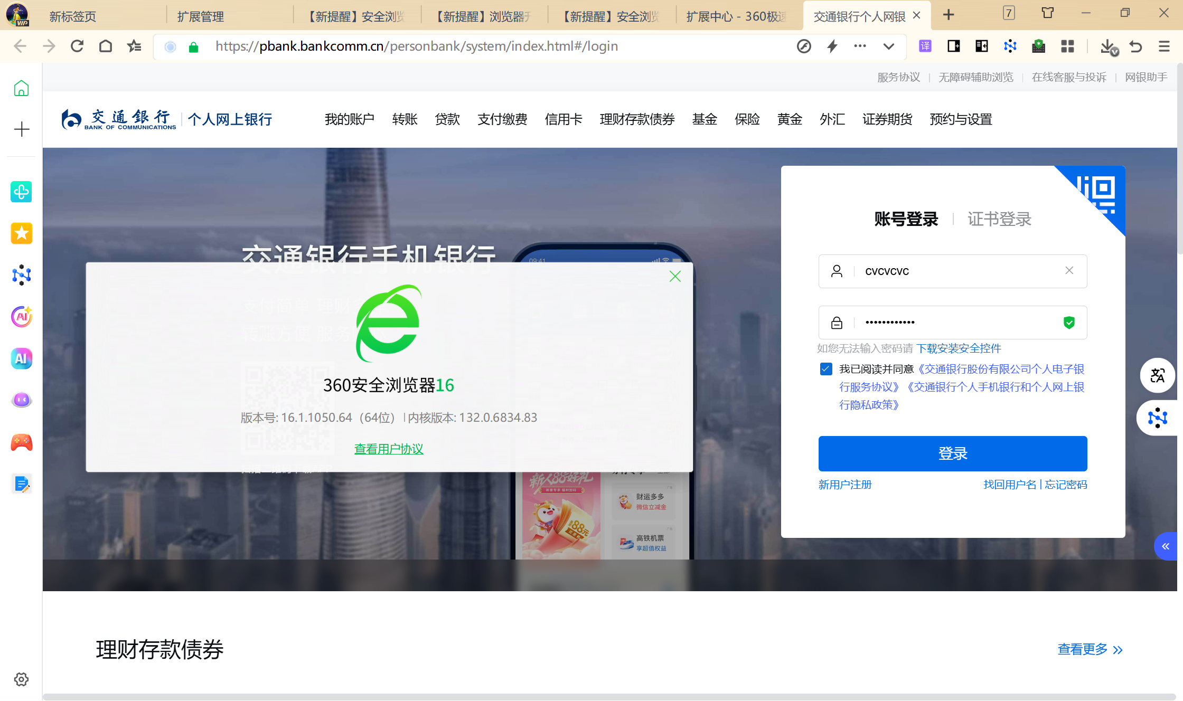This screenshot has width=1183, height=701.
Task: Click the compass mode icon in address bar
Action: [804, 46]
